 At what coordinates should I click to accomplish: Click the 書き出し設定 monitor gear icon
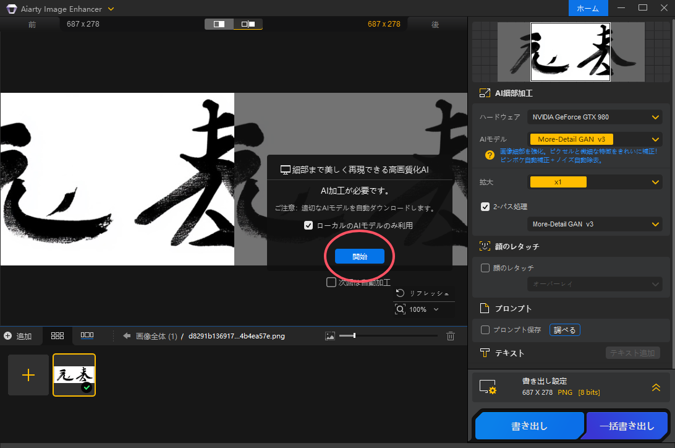click(488, 387)
